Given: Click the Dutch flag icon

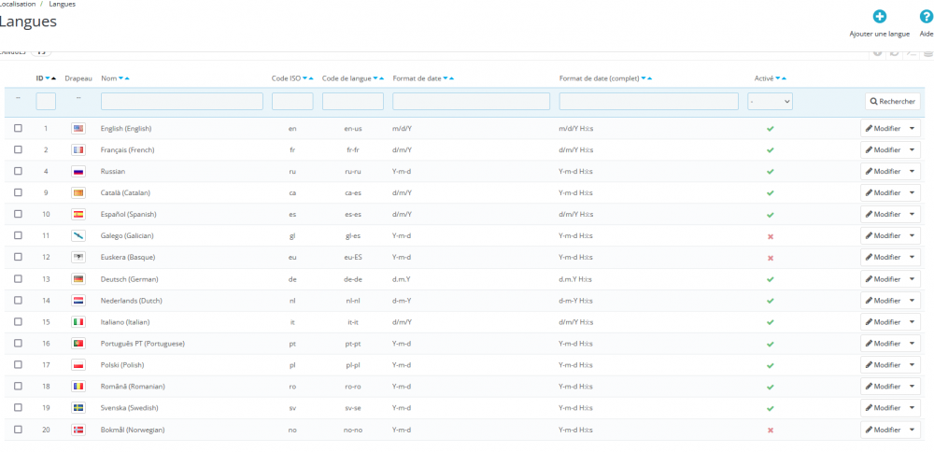Looking at the screenshot, I should tap(78, 300).
